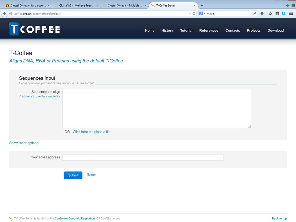Open a new tab with plus button
The width and height of the screenshot is (296, 222).
click(202, 5)
